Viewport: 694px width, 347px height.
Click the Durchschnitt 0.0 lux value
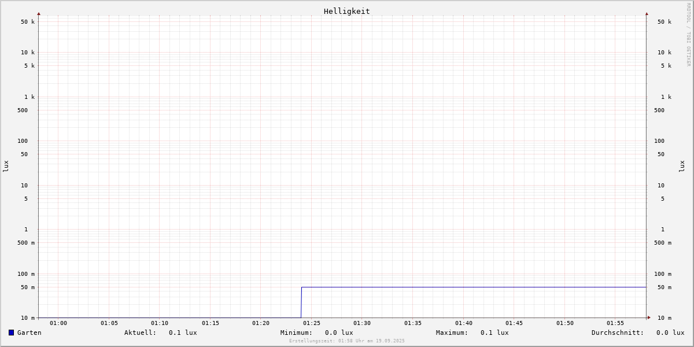point(670,333)
